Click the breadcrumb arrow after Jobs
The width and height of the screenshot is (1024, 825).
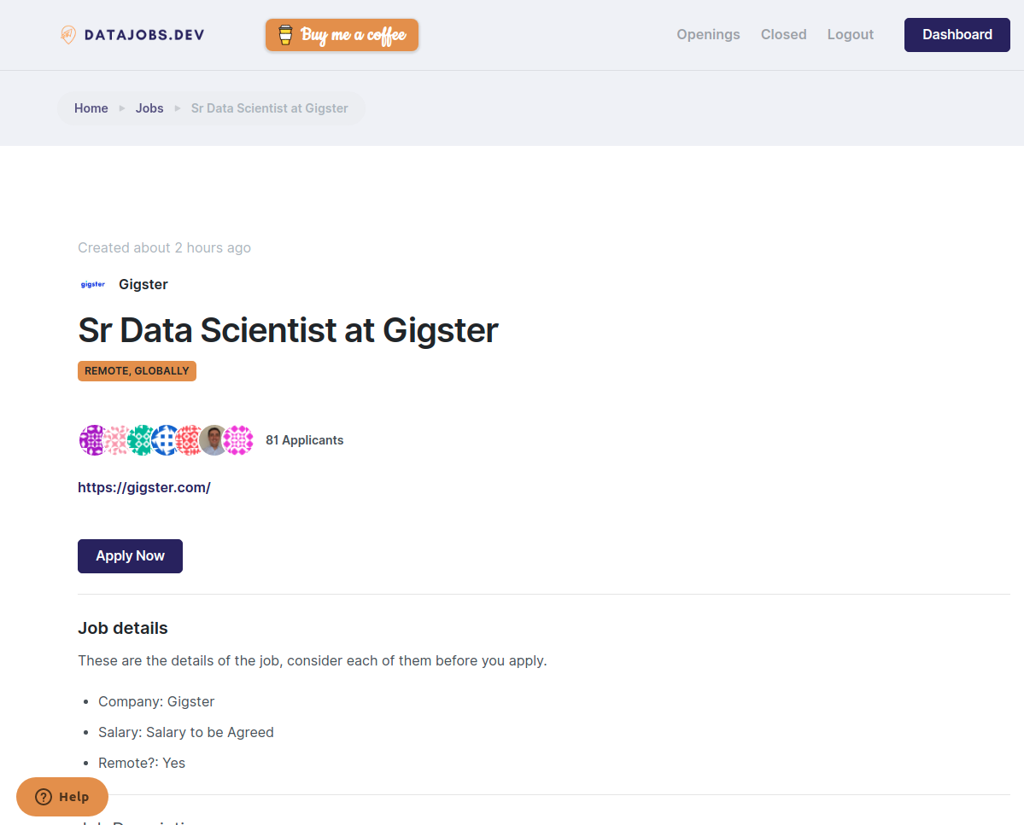coord(177,108)
